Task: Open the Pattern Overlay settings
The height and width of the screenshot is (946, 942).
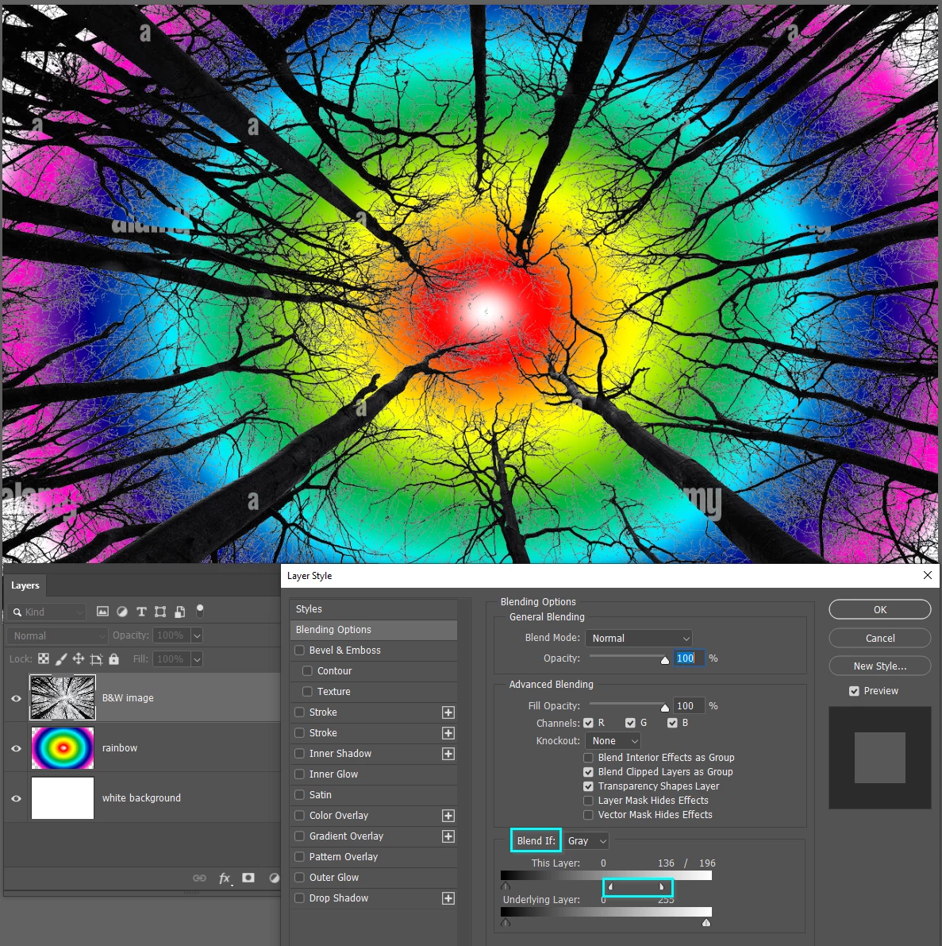Action: tap(344, 857)
